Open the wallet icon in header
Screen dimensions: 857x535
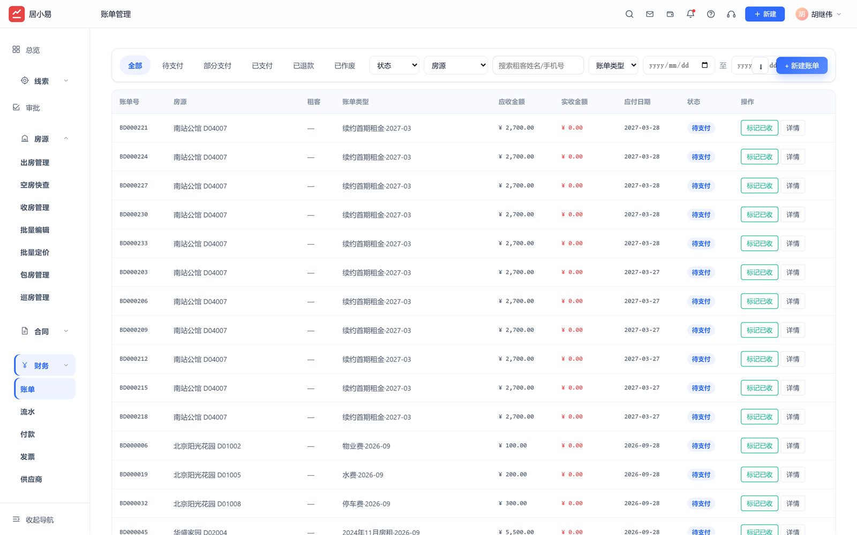click(x=670, y=14)
